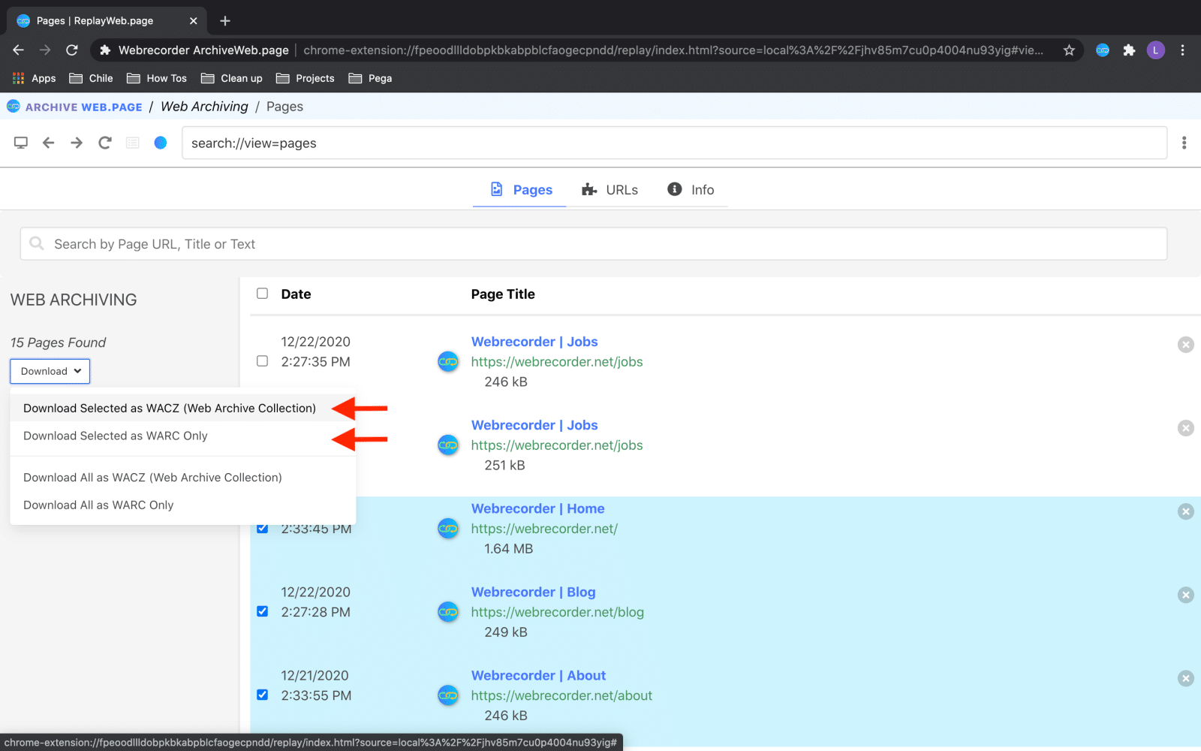Choose Download All as WACZ
The image size is (1201, 751).
[152, 478]
